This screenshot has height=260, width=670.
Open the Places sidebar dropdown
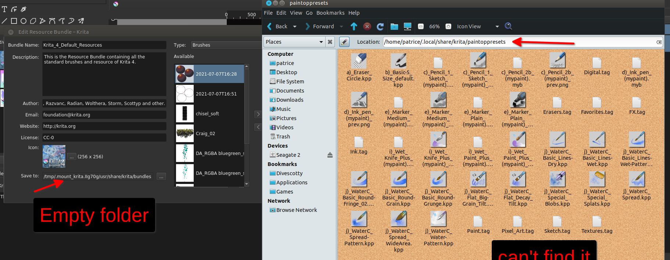point(294,42)
